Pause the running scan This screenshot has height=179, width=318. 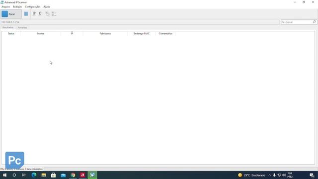pyautogui.click(x=26, y=14)
